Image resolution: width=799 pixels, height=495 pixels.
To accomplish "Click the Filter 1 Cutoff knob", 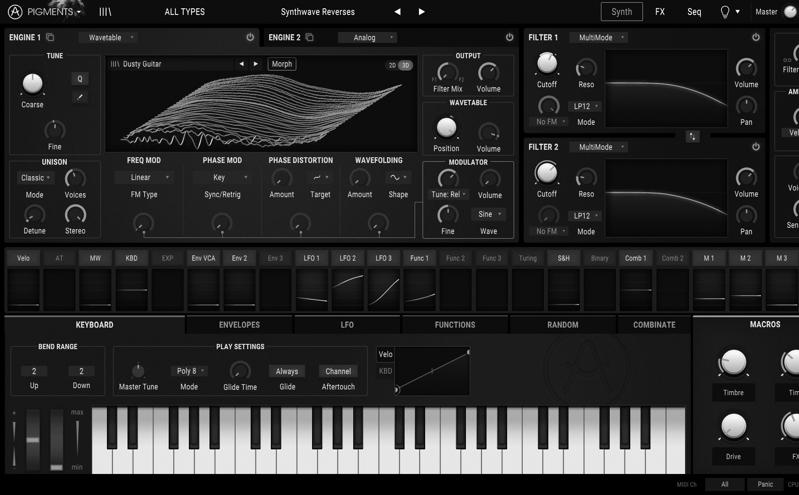I will pyautogui.click(x=547, y=64).
